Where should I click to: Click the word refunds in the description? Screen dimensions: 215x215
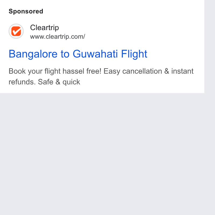[22, 82]
